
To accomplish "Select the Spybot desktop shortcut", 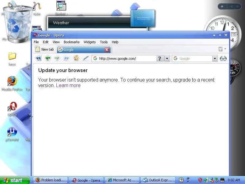I will pyautogui.click(x=61, y=8).
